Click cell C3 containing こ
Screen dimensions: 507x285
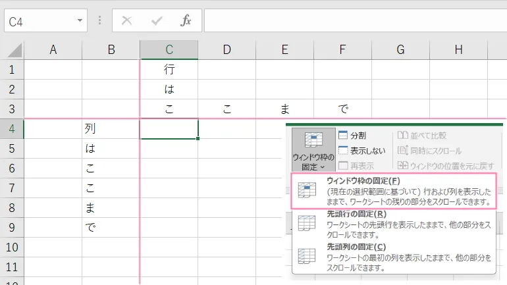click(x=169, y=109)
